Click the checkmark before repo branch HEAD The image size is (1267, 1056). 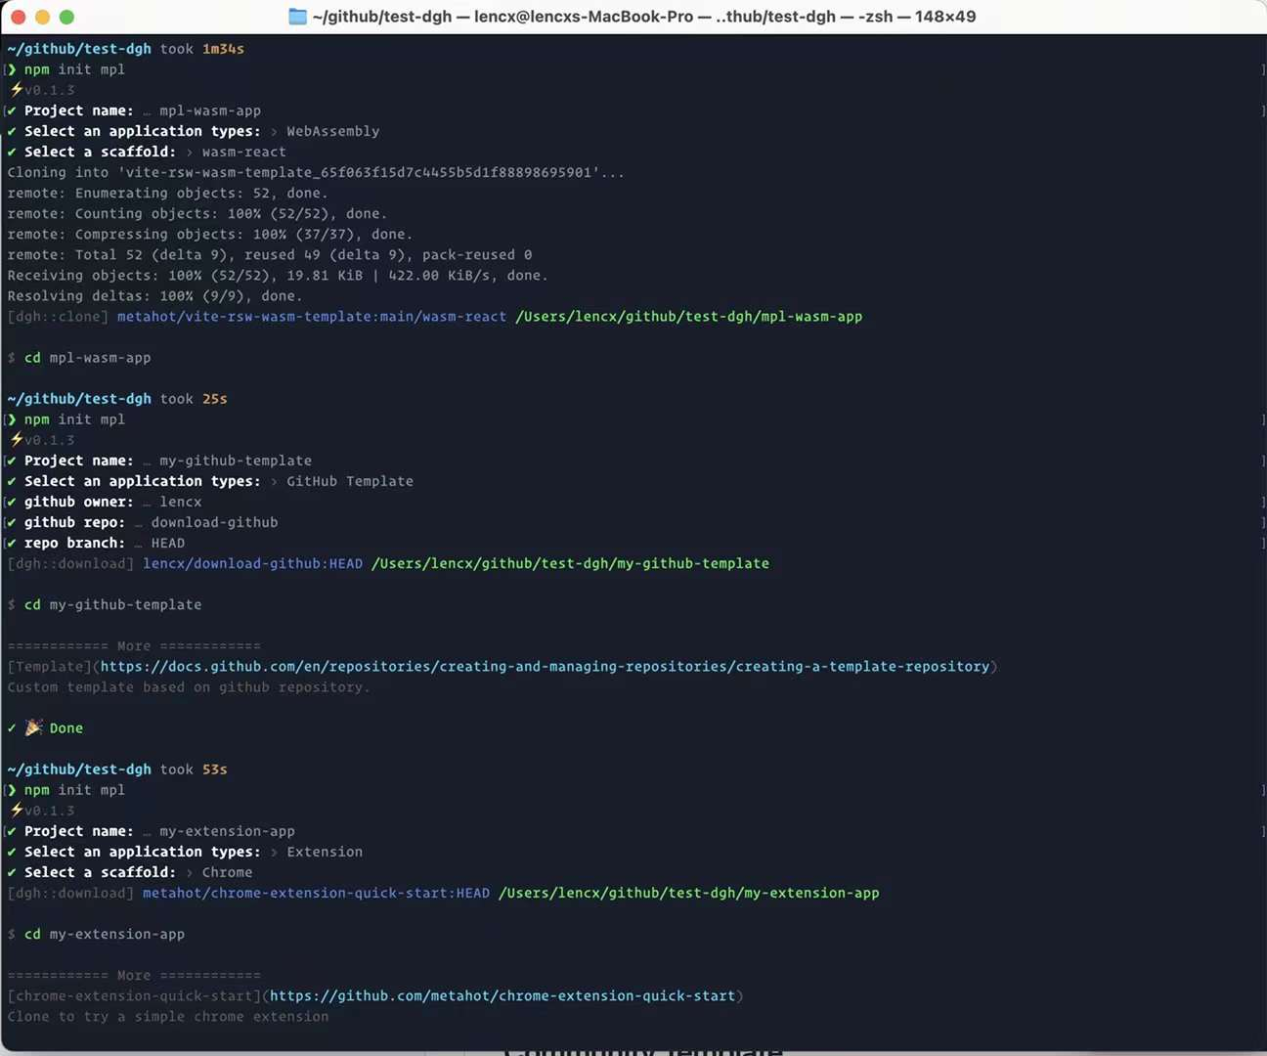pyautogui.click(x=10, y=543)
